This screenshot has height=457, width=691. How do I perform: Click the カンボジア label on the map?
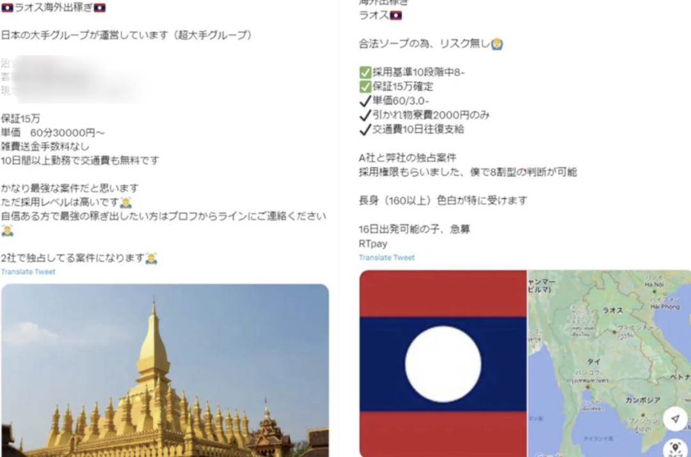click(642, 400)
